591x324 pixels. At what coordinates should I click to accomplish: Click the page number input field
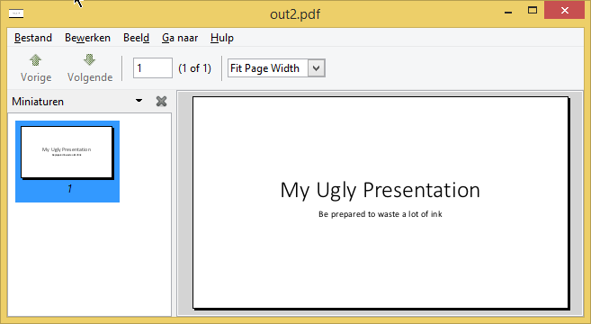(x=153, y=67)
